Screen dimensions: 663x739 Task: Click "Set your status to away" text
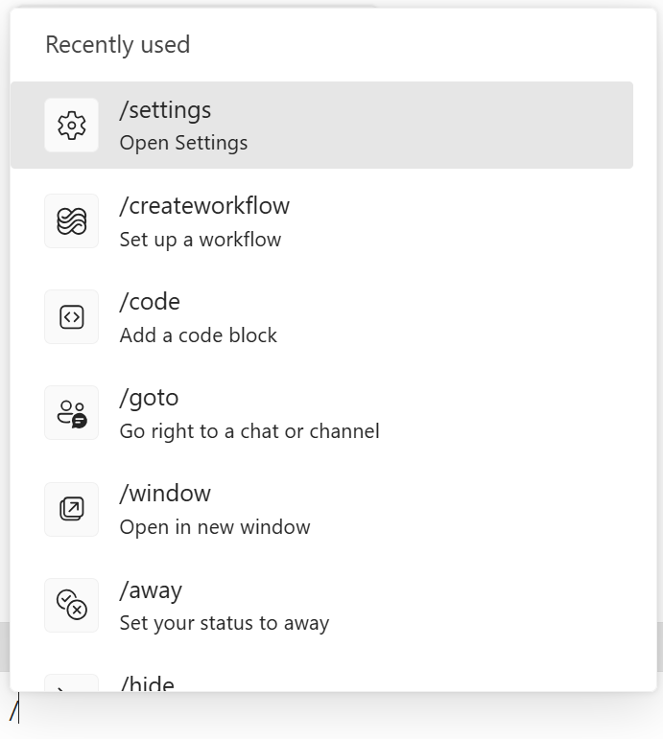(224, 623)
